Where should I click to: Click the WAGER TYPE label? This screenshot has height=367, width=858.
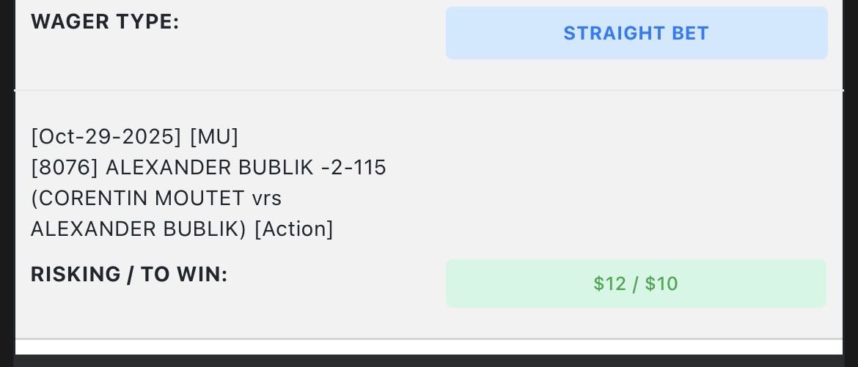(x=105, y=22)
